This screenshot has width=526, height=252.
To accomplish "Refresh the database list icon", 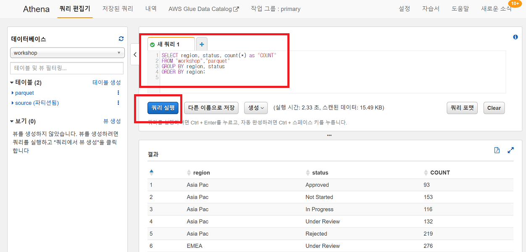I will tap(121, 39).
